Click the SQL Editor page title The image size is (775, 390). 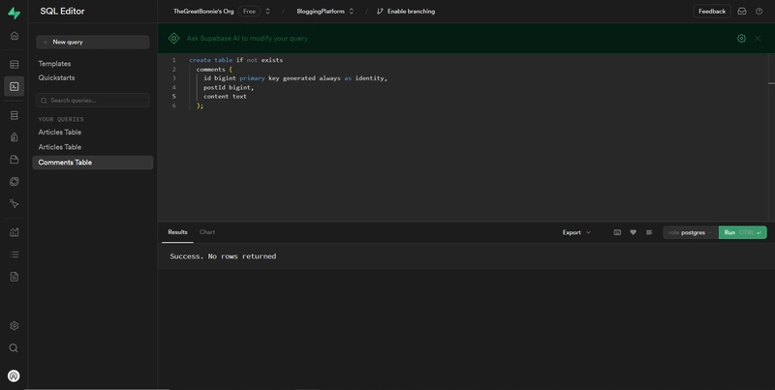62,11
